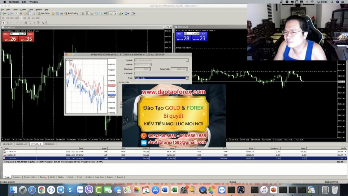Select the crosshair tool
This screenshot has width=348, height=196.
(x=8, y=22)
